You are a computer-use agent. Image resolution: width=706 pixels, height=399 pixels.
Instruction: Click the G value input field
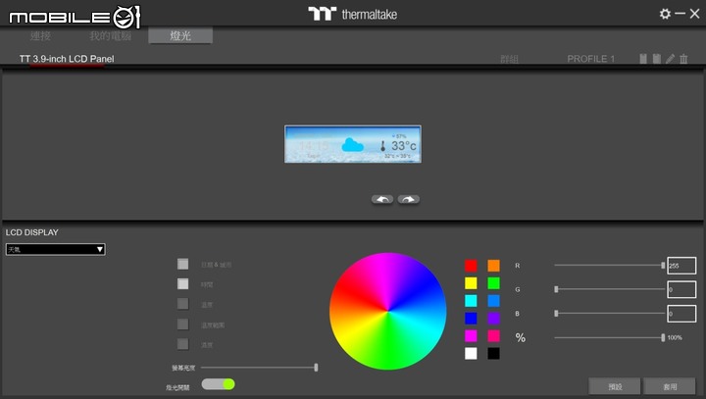[681, 289]
